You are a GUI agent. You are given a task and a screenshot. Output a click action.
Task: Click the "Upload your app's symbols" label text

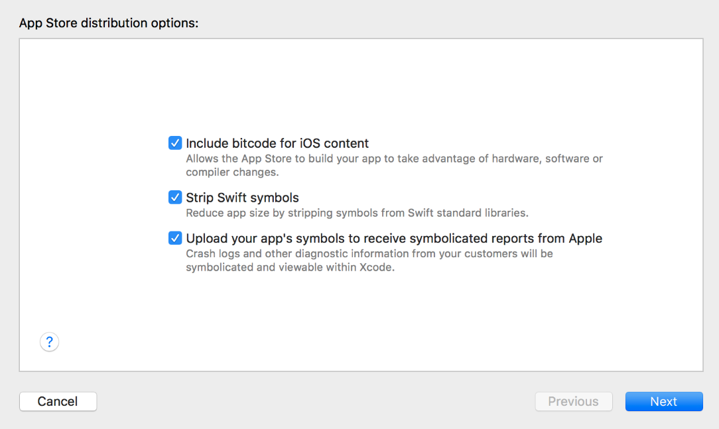point(394,238)
